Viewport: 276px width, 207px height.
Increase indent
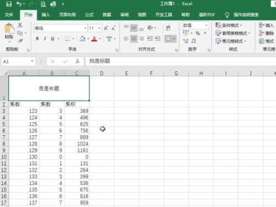coord(158,39)
